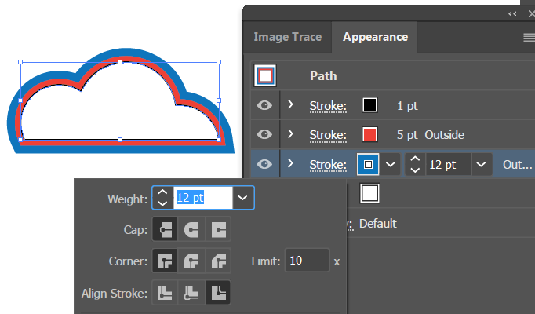
Task: Open the Weight dropdown in stroke popup
Action: click(x=243, y=198)
